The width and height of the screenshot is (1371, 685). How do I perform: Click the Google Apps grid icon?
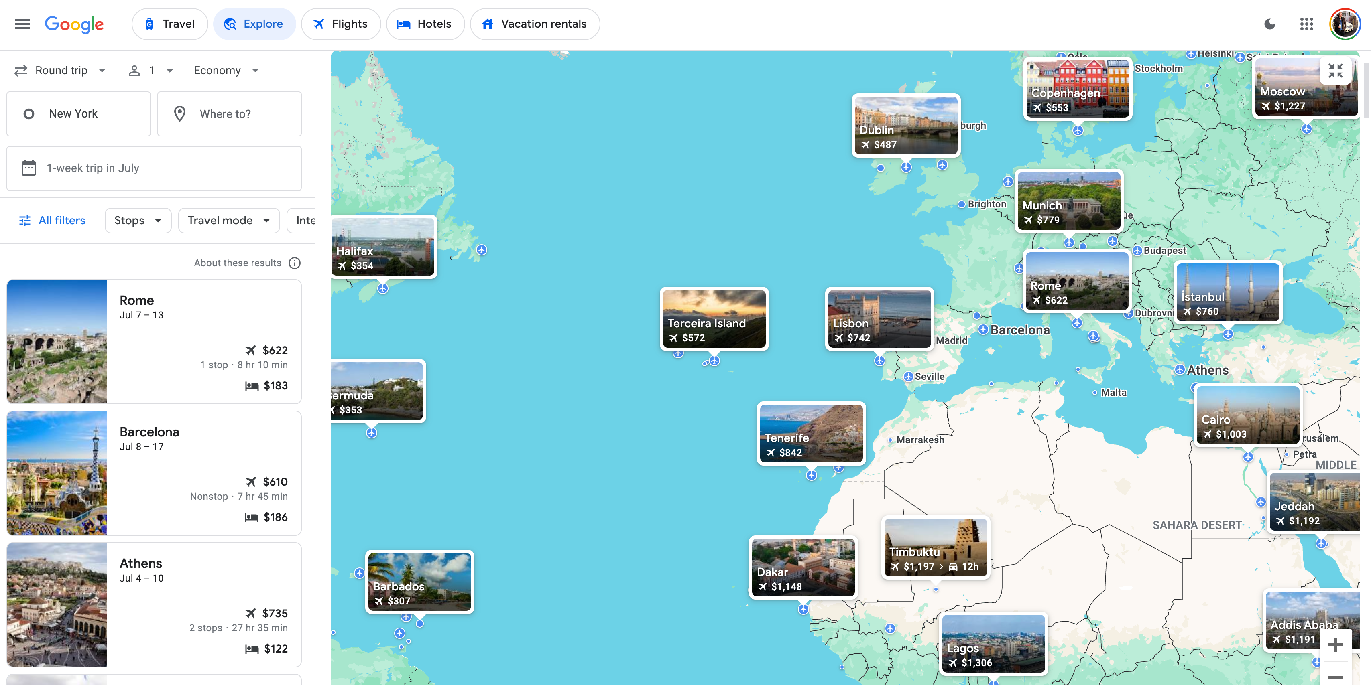tap(1306, 24)
